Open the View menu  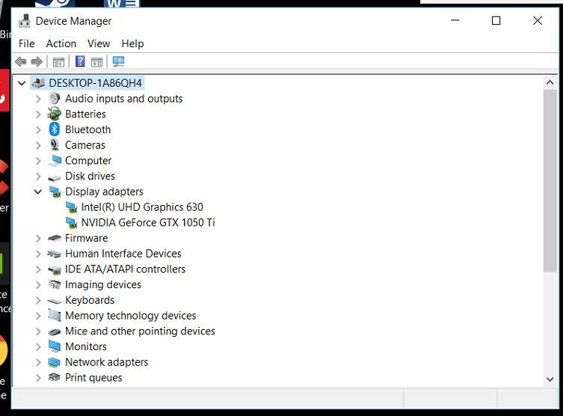pyautogui.click(x=99, y=43)
